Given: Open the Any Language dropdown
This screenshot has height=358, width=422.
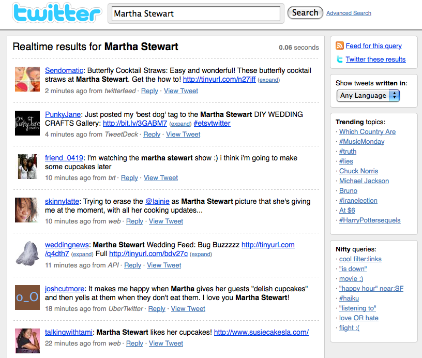Looking at the screenshot, I should pos(368,96).
